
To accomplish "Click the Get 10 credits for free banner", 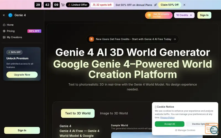I will pyautogui.click(x=159, y=15).
